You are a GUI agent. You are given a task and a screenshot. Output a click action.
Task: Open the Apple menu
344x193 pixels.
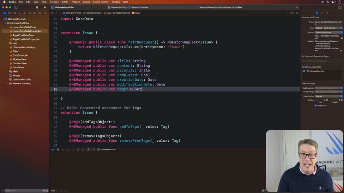click(4, 2)
